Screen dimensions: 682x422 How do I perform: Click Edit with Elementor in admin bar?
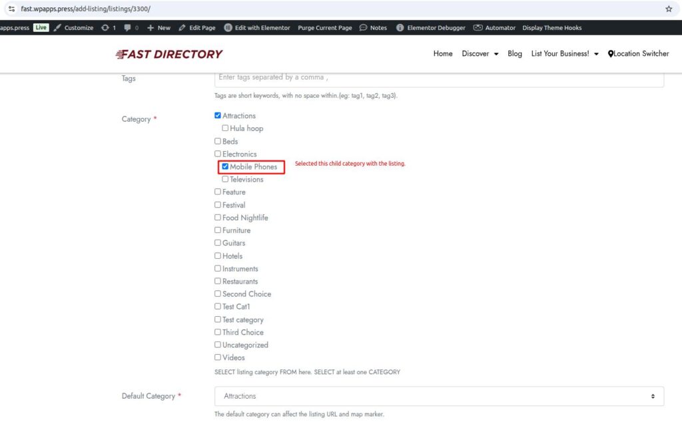pyautogui.click(x=257, y=28)
